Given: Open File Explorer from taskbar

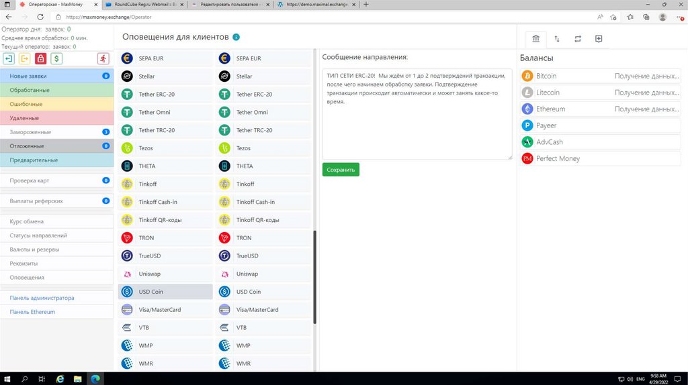Looking at the screenshot, I should tap(78, 379).
